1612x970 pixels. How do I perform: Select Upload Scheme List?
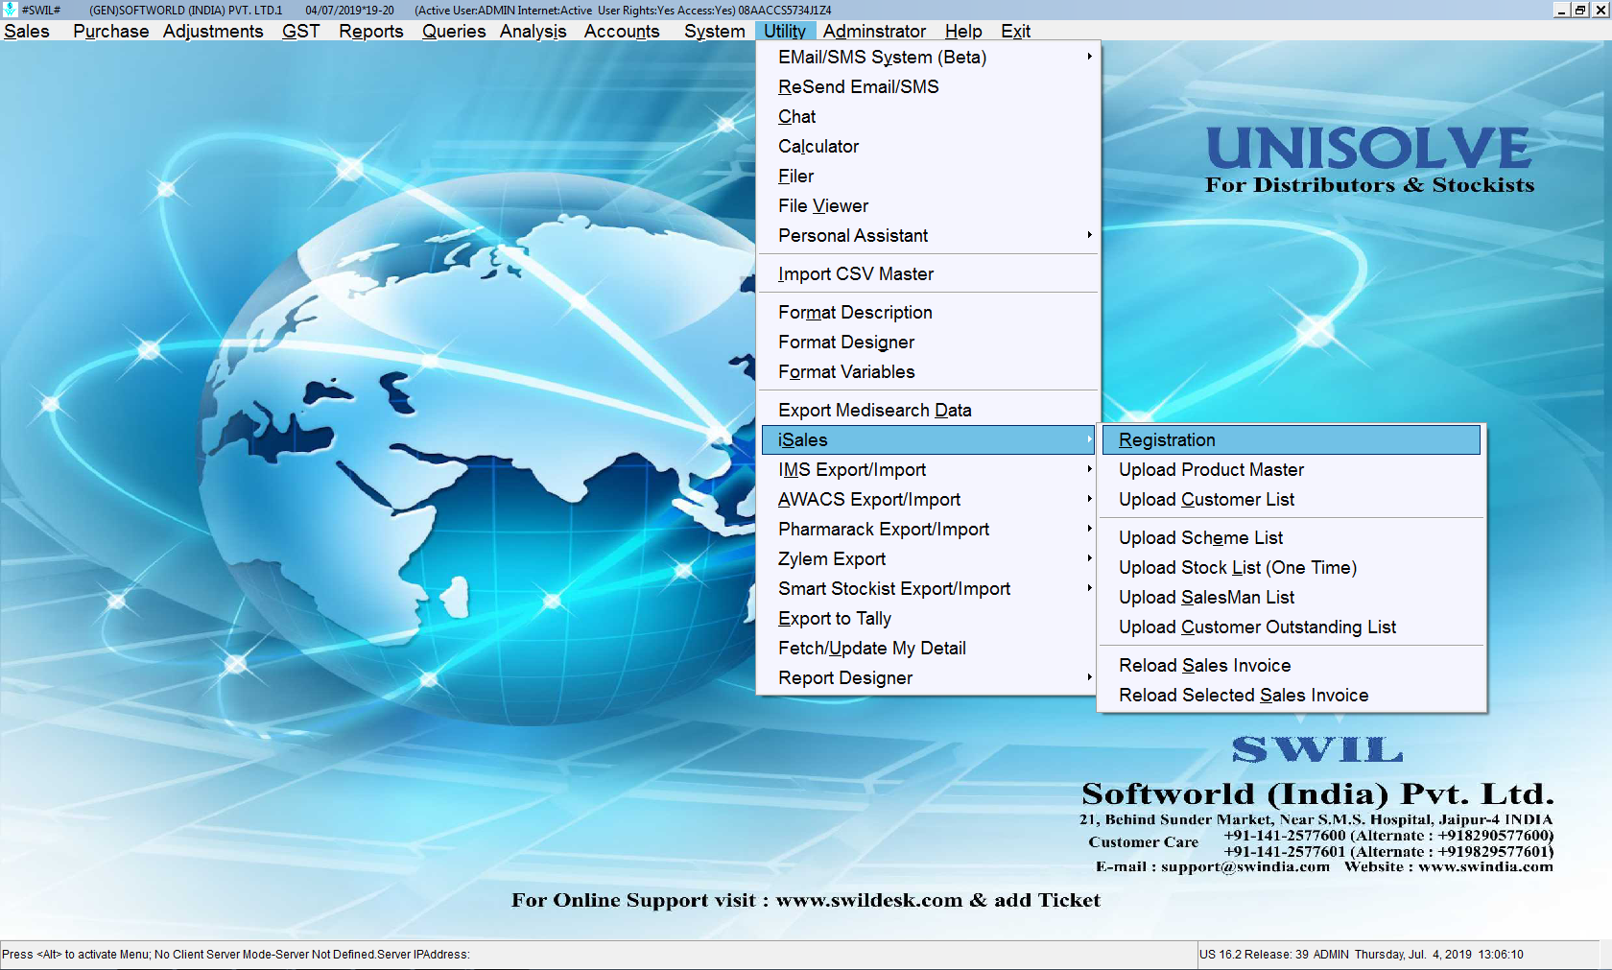click(x=1292, y=537)
